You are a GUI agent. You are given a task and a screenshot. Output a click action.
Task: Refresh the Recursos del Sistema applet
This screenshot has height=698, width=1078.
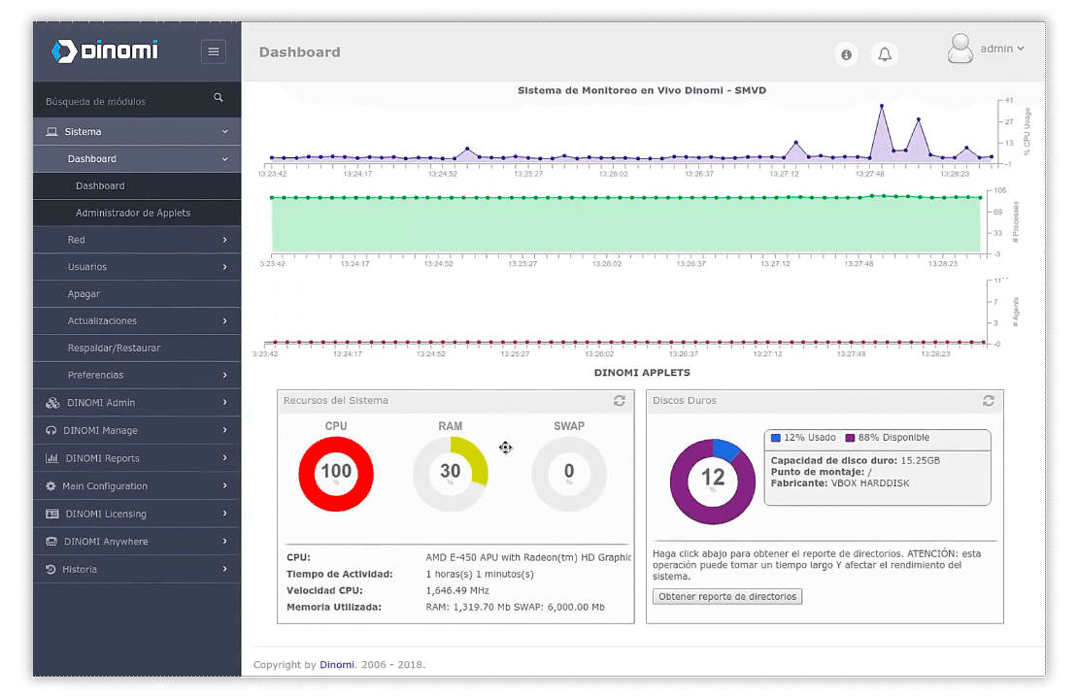619,401
